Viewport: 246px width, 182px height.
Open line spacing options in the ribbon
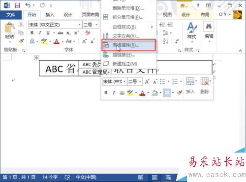click(167, 33)
